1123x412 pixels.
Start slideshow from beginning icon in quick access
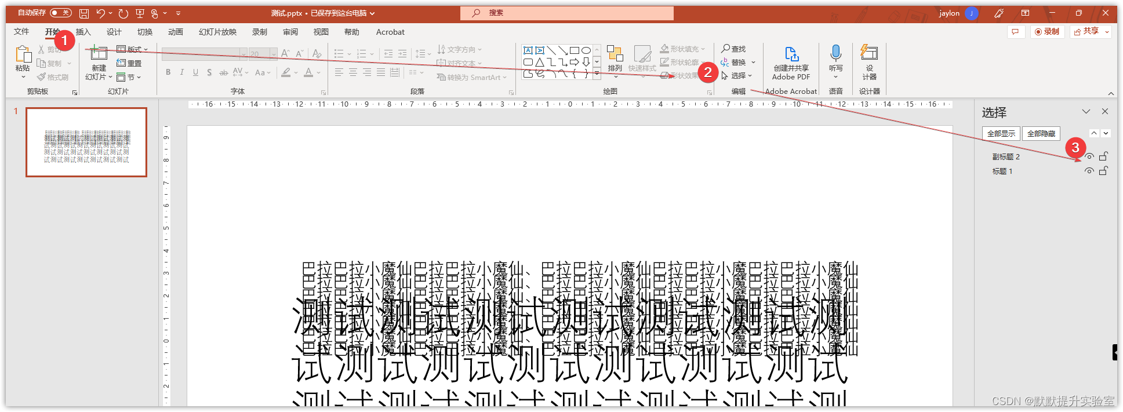click(x=140, y=13)
